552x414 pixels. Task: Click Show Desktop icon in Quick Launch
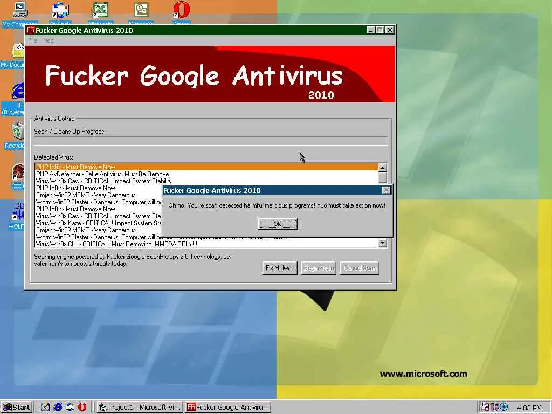[x=45, y=407]
